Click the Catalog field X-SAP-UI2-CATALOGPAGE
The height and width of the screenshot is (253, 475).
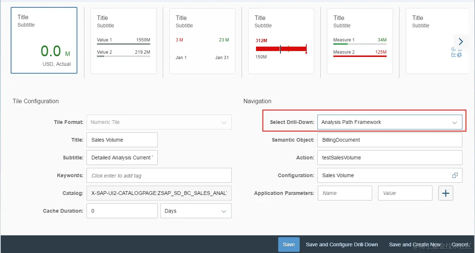[159, 193]
